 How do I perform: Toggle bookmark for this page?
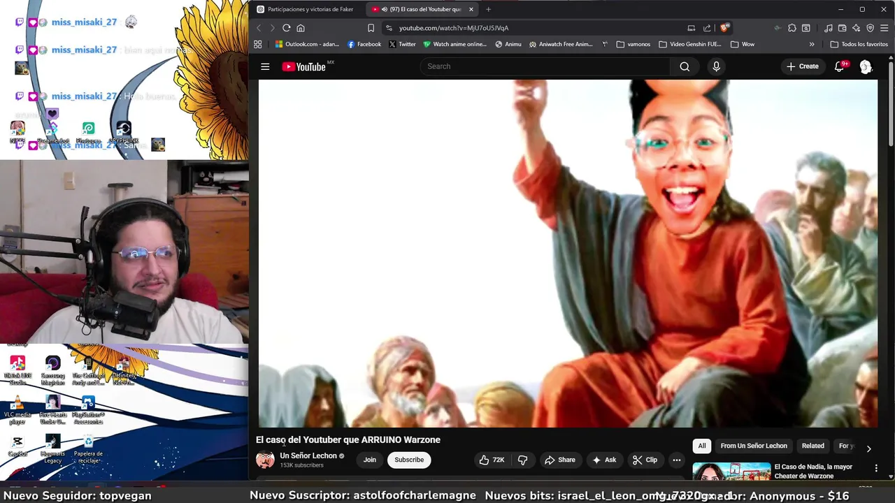[x=371, y=28]
